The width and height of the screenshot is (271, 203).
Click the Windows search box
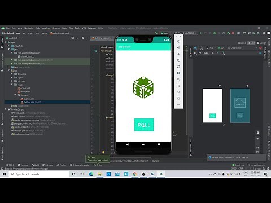[39, 174]
